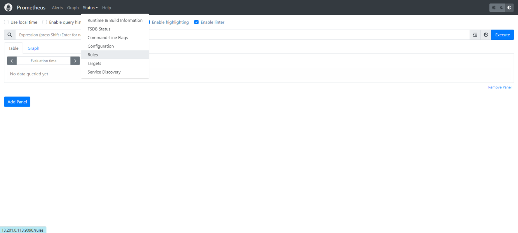518x233 pixels.
Task: Click the left arrow beside Evaluation time
Action: (x=11, y=61)
